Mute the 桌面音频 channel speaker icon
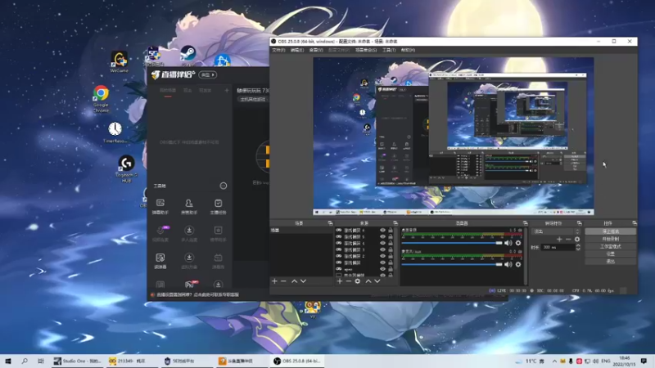This screenshot has height=368, width=655. pos(508,243)
